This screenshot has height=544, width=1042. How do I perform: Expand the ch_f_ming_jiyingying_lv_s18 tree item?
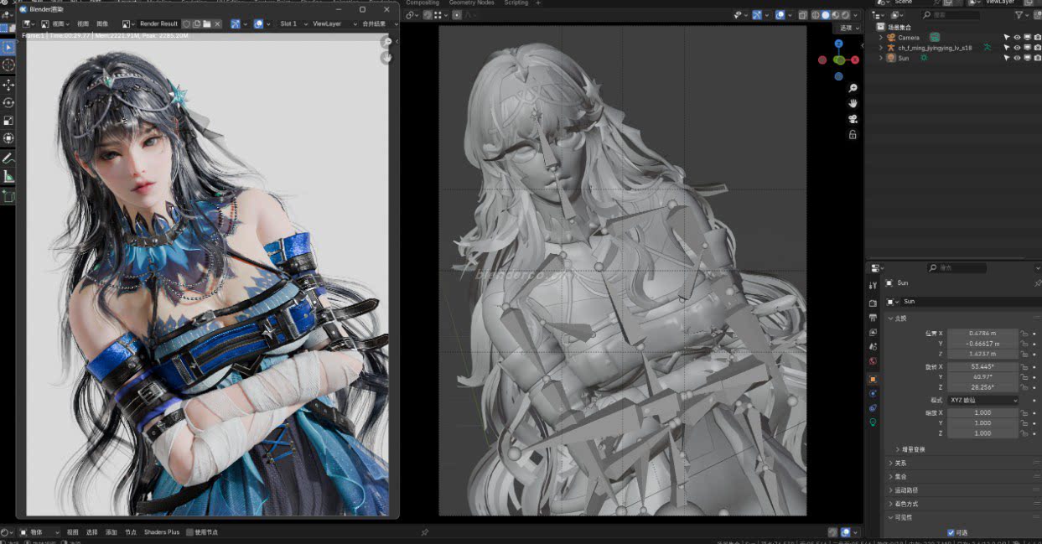[x=880, y=48]
